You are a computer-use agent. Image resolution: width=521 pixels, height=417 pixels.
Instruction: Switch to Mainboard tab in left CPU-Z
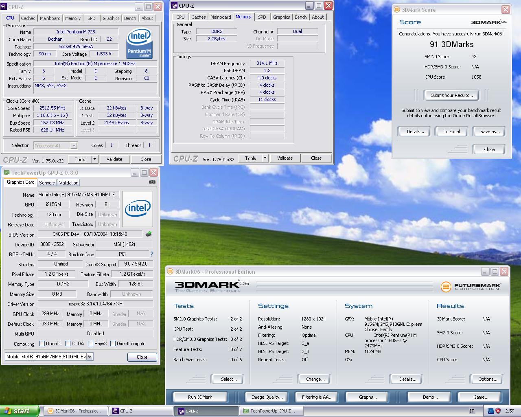[x=50, y=18]
